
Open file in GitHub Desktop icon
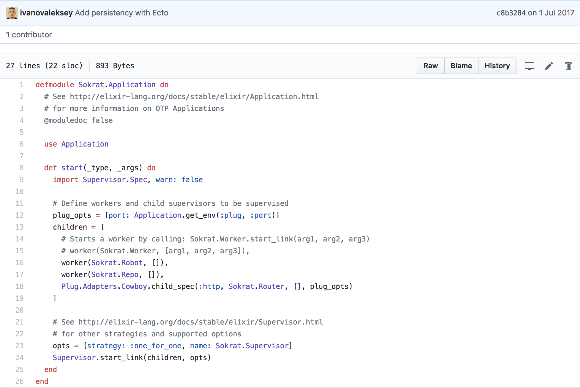pyautogui.click(x=529, y=66)
